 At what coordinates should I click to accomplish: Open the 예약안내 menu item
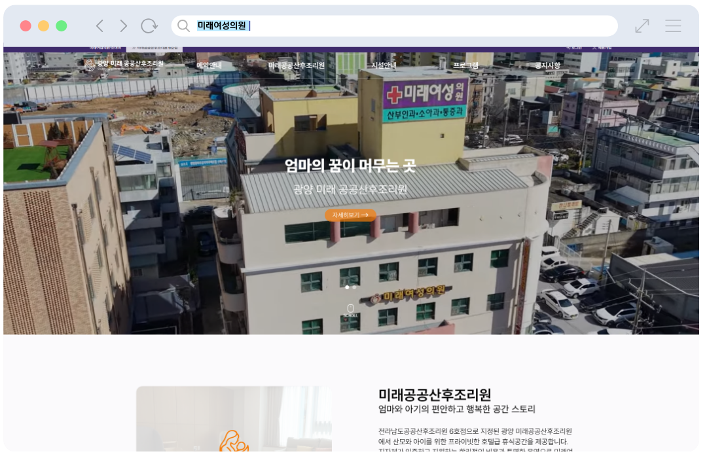209,65
